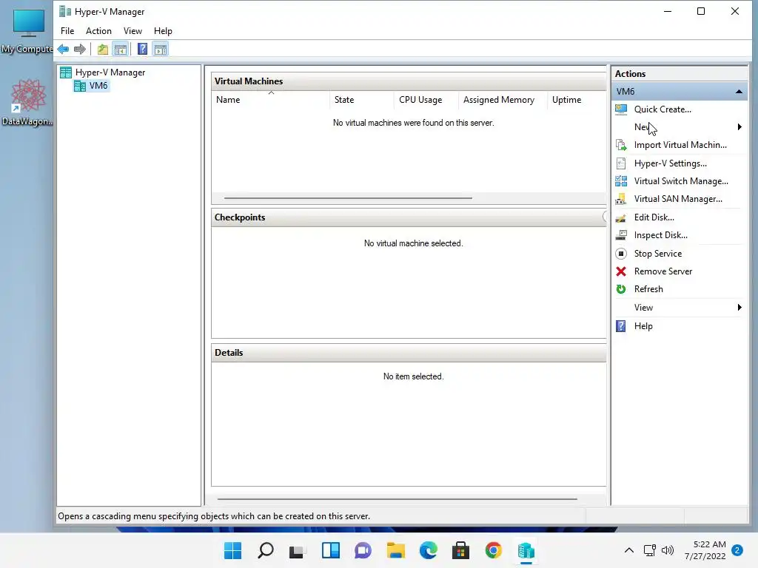Screen dimensions: 758x568
Task: Click Quick Create... action
Action: [x=663, y=109]
